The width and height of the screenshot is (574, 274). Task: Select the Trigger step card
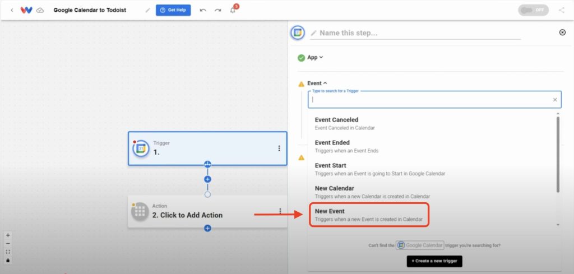207,148
